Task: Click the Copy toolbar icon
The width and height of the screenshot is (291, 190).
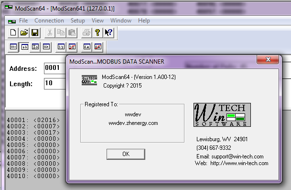Action: click(61, 33)
